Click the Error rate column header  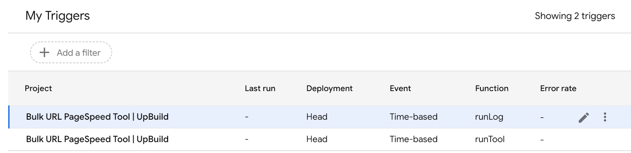(x=558, y=88)
